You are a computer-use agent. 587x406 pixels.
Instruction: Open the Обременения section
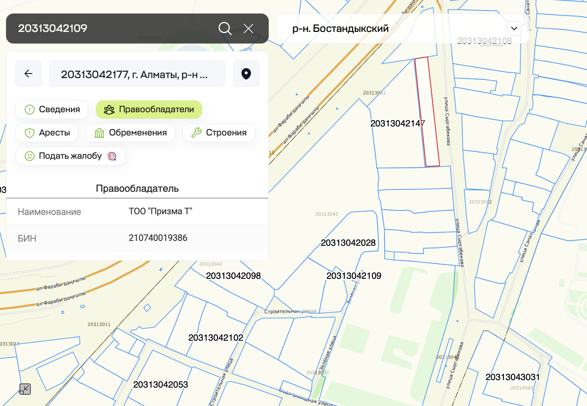coord(130,133)
